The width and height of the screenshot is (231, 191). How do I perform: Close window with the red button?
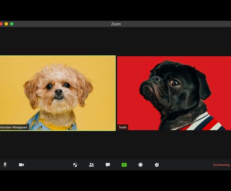click(1, 24)
